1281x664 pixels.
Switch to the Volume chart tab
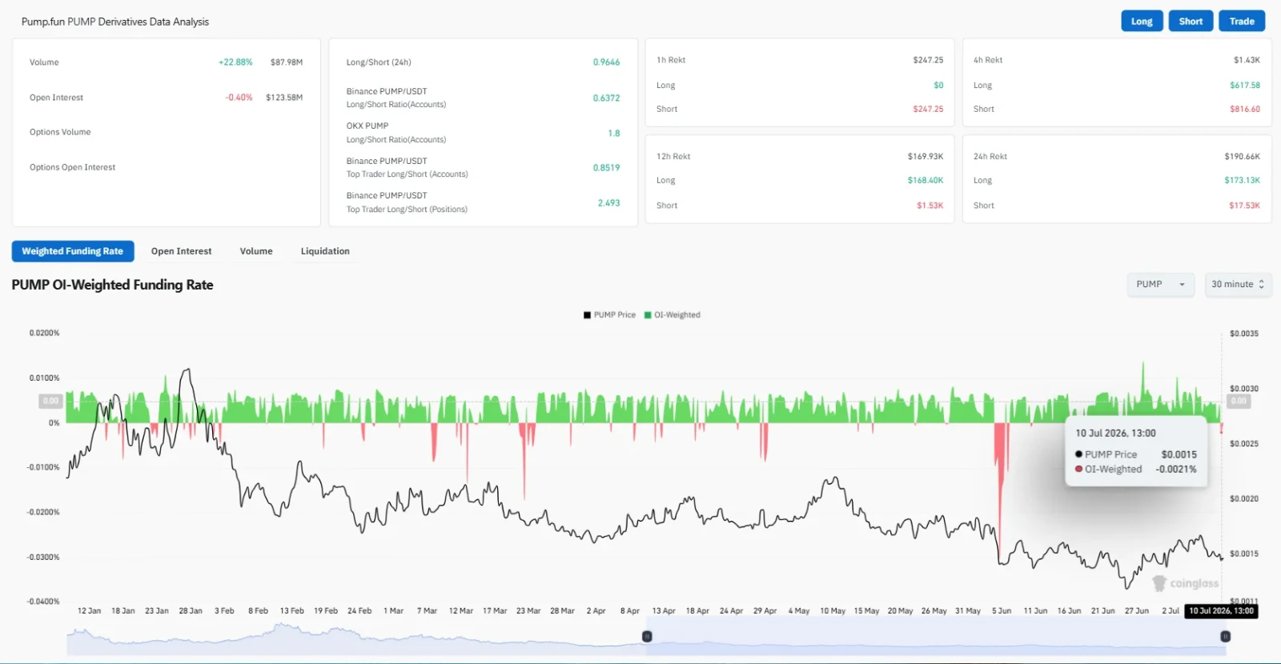point(256,251)
